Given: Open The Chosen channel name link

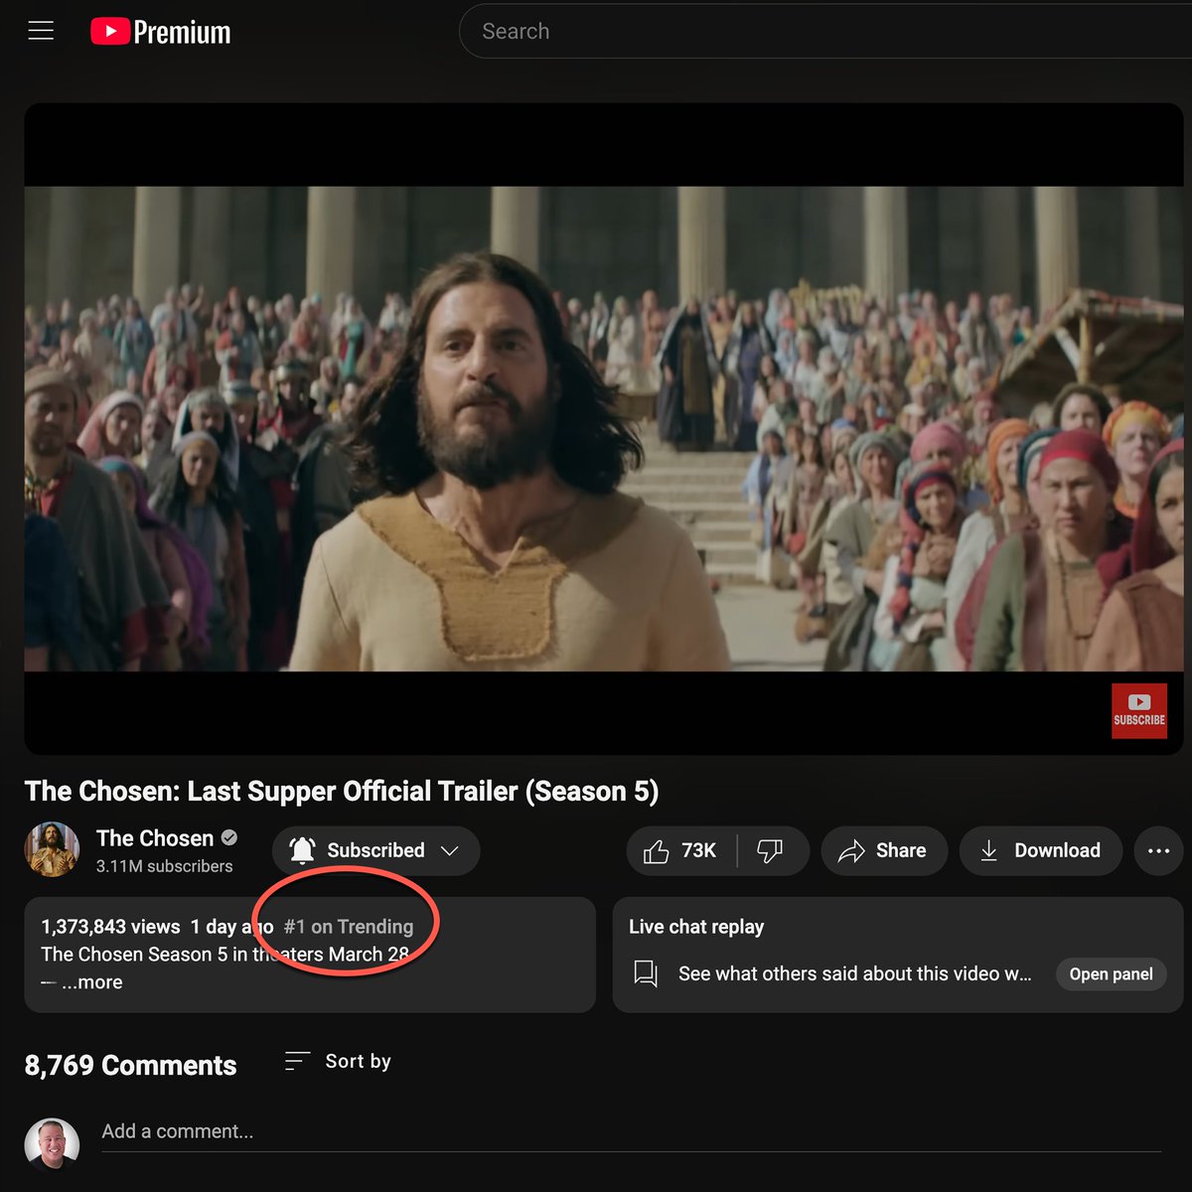Looking at the screenshot, I should 155,838.
